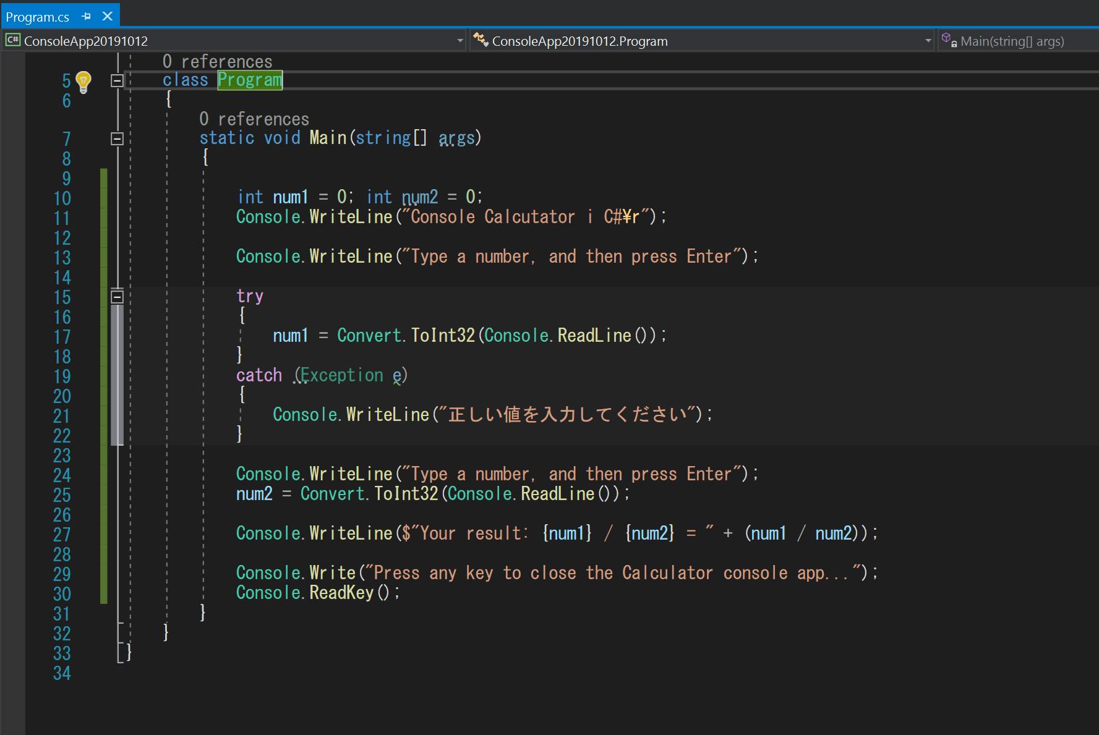
Task: Click the class keyword
Action: [x=186, y=80]
